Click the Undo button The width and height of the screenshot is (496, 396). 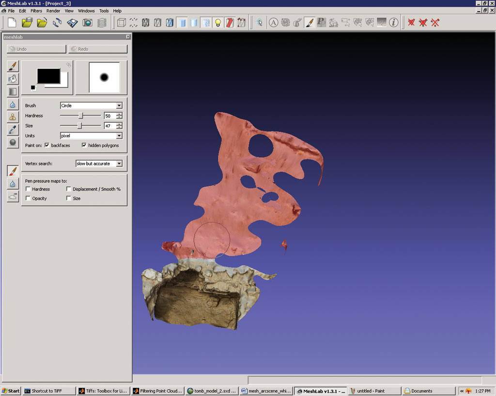click(36, 49)
